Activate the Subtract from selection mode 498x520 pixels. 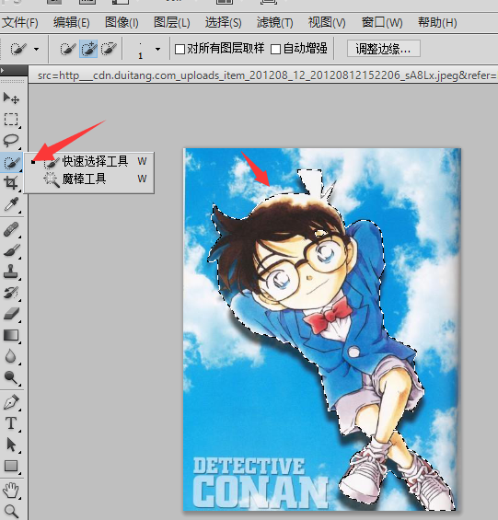tap(109, 49)
